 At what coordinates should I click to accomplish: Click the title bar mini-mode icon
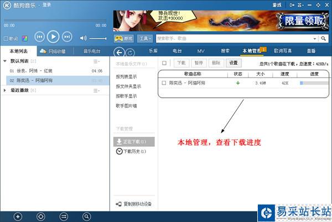[292, 5]
